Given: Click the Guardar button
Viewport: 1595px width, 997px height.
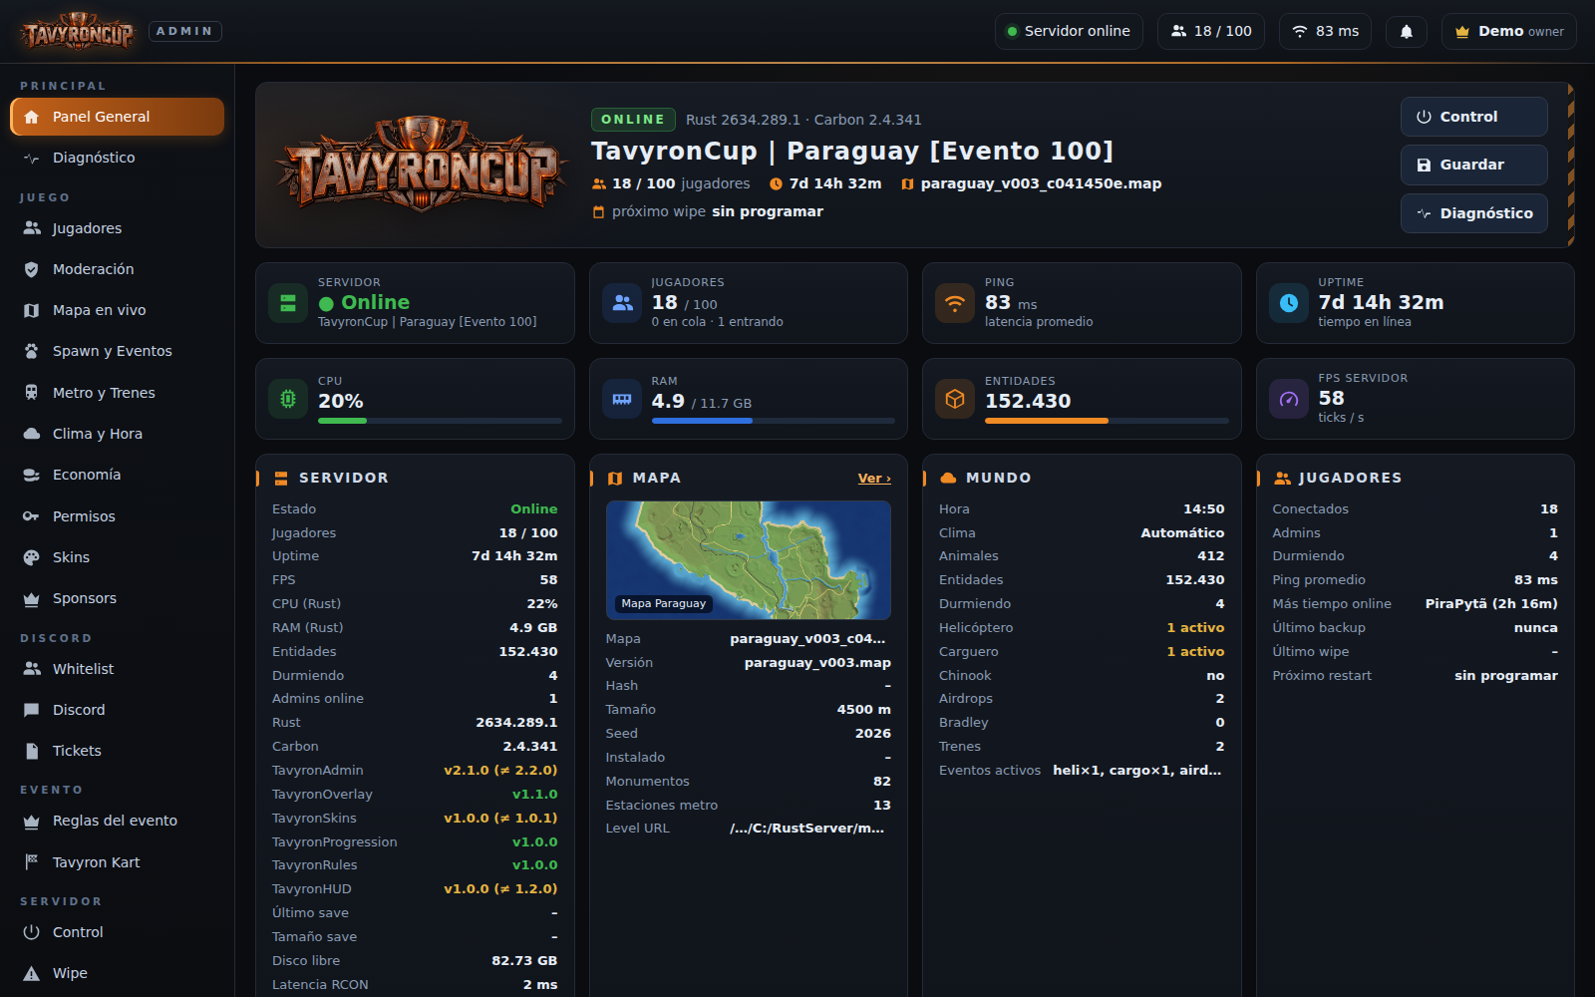Looking at the screenshot, I should [1473, 165].
